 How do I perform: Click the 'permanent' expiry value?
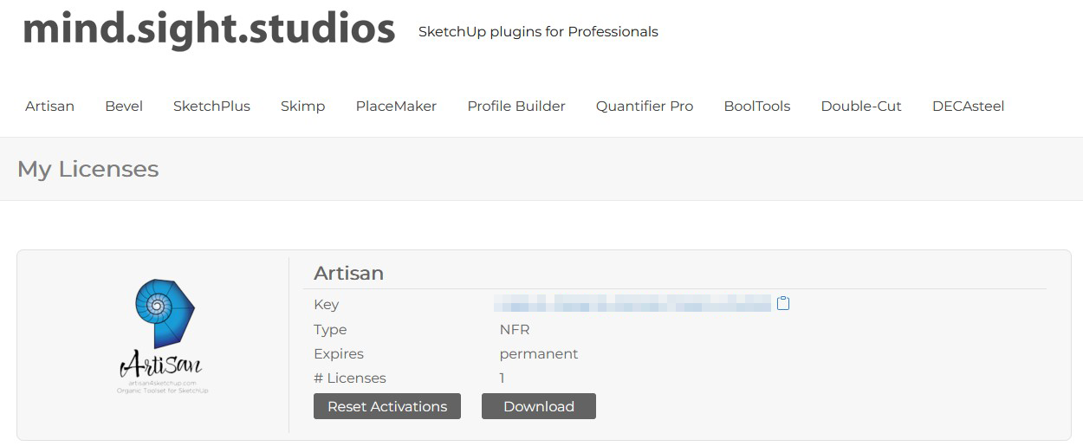pos(539,354)
